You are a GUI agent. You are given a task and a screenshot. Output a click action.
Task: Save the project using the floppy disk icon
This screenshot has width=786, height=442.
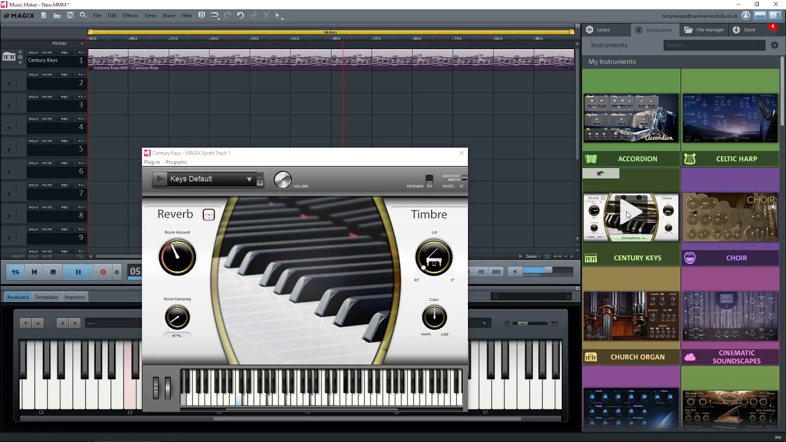pyautogui.click(x=70, y=15)
